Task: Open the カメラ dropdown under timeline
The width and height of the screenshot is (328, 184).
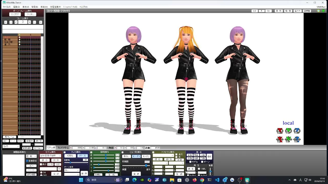Action: (x=11, y=146)
